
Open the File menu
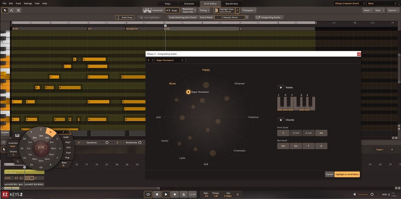4,3
